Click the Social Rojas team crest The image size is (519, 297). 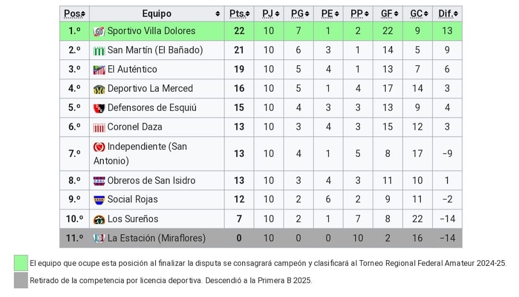pos(99,200)
